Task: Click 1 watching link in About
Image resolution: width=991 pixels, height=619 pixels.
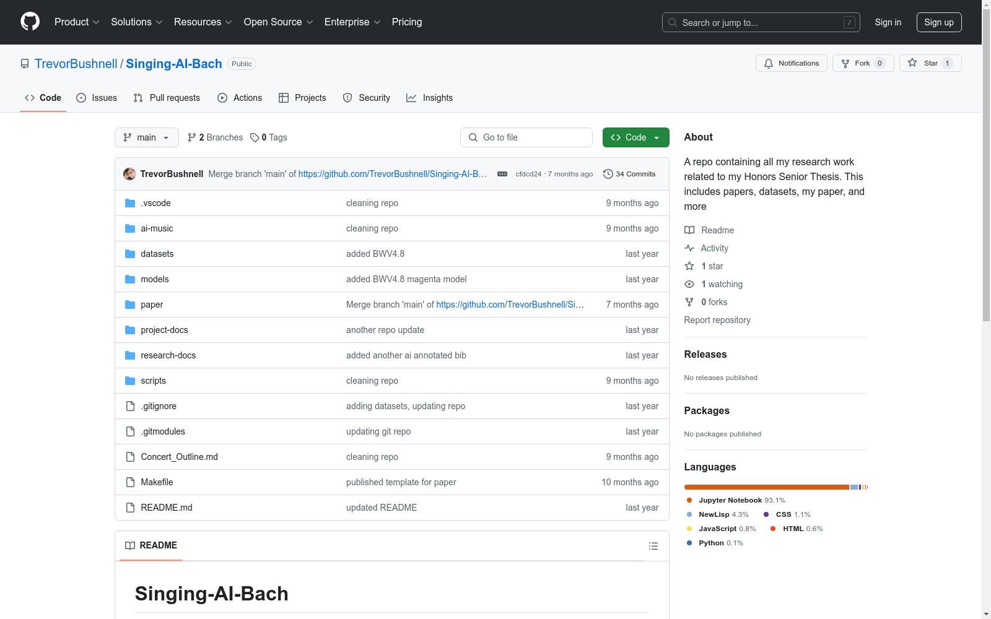Action: pos(714,284)
